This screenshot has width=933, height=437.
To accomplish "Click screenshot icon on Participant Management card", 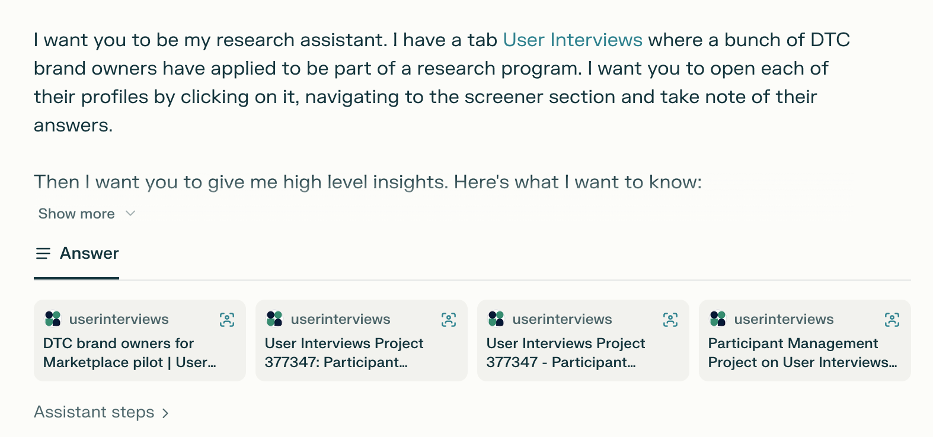I will (x=892, y=320).
